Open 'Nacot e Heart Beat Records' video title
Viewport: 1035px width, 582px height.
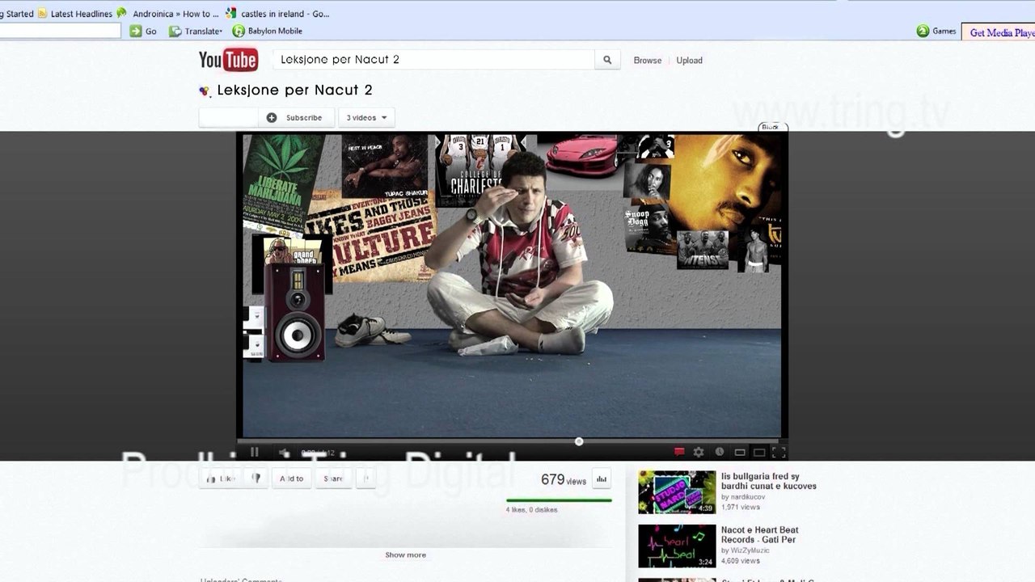click(760, 534)
